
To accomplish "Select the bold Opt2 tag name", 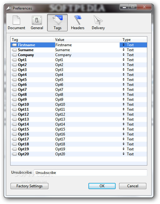I will point(22,65).
